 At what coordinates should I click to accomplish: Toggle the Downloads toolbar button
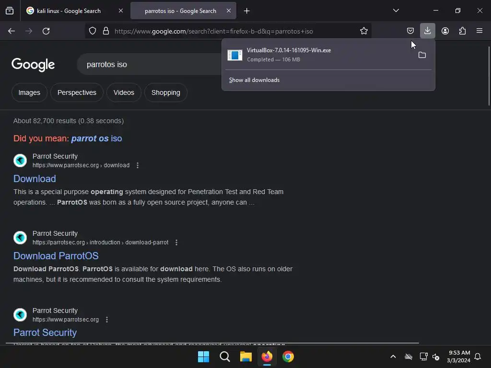coord(427,31)
